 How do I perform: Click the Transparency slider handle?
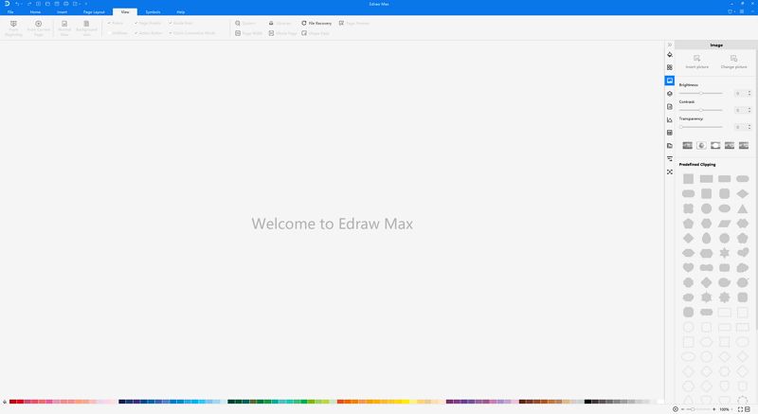tap(681, 127)
